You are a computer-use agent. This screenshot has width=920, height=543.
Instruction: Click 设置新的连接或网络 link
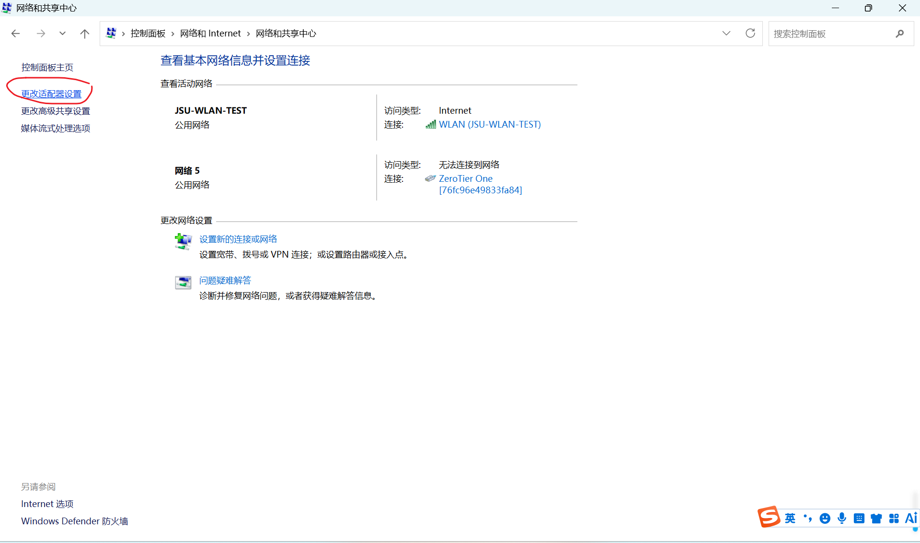click(x=238, y=239)
